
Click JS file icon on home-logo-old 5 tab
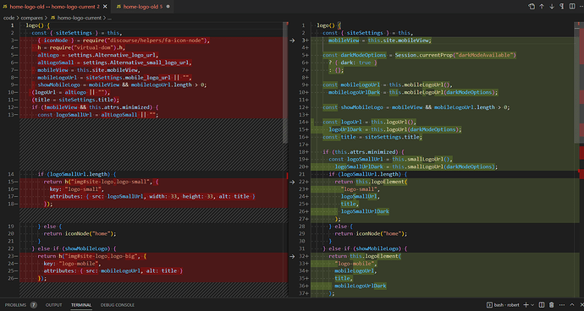point(118,7)
